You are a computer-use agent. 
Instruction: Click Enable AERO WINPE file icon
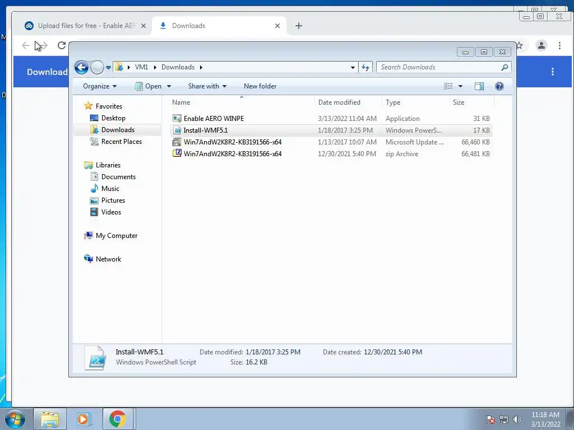[x=177, y=119]
